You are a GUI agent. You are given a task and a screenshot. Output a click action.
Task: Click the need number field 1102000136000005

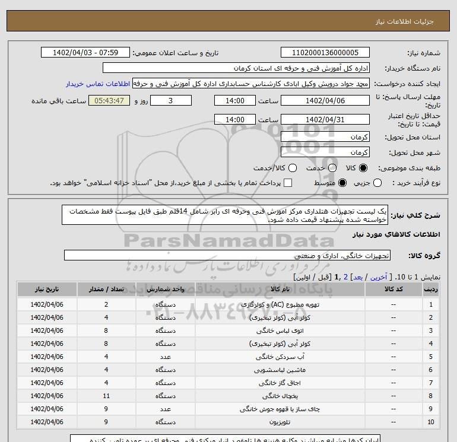325,53
